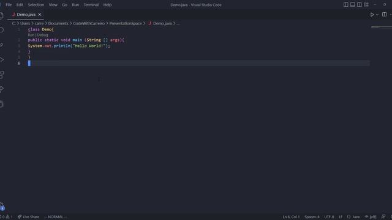Image resolution: width=392 pixels, height=220 pixels.
Task: Show problems via errors and warnings count
Action: pyautogui.click(x=7, y=217)
